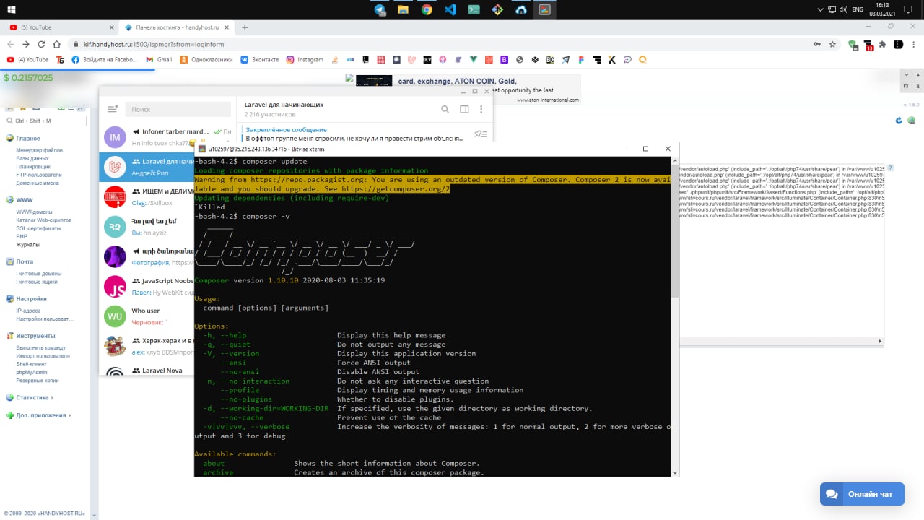The width and height of the screenshot is (924, 520).
Task: Reload the browser page
Action: [41, 44]
